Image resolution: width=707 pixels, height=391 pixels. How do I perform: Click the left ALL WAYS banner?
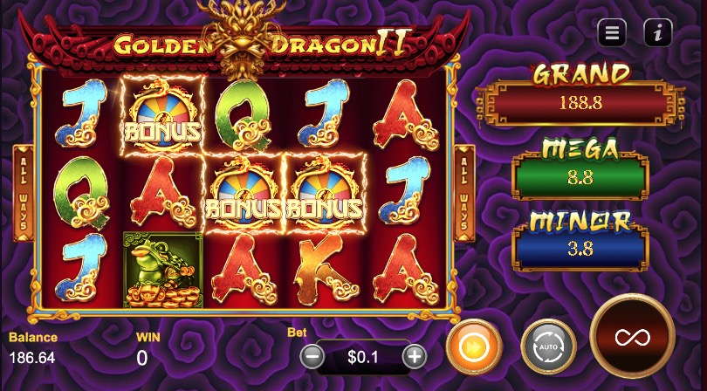pyautogui.click(x=23, y=193)
